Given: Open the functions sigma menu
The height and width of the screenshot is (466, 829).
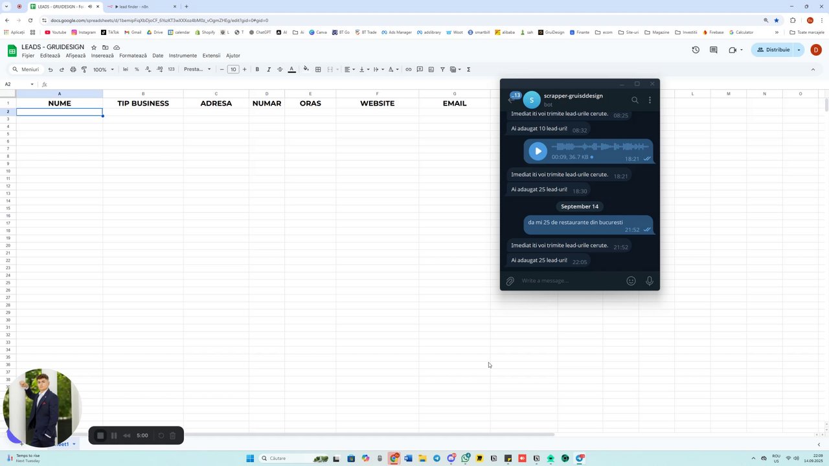Looking at the screenshot, I should coord(468,69).
